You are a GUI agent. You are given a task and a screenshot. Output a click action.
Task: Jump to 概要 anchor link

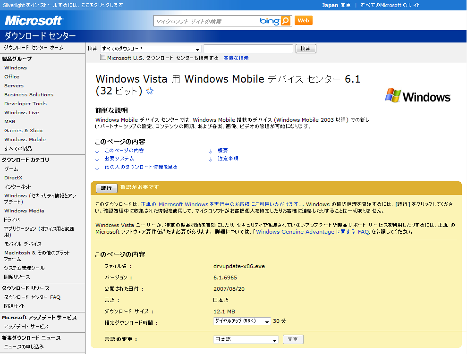coord(223,151)
